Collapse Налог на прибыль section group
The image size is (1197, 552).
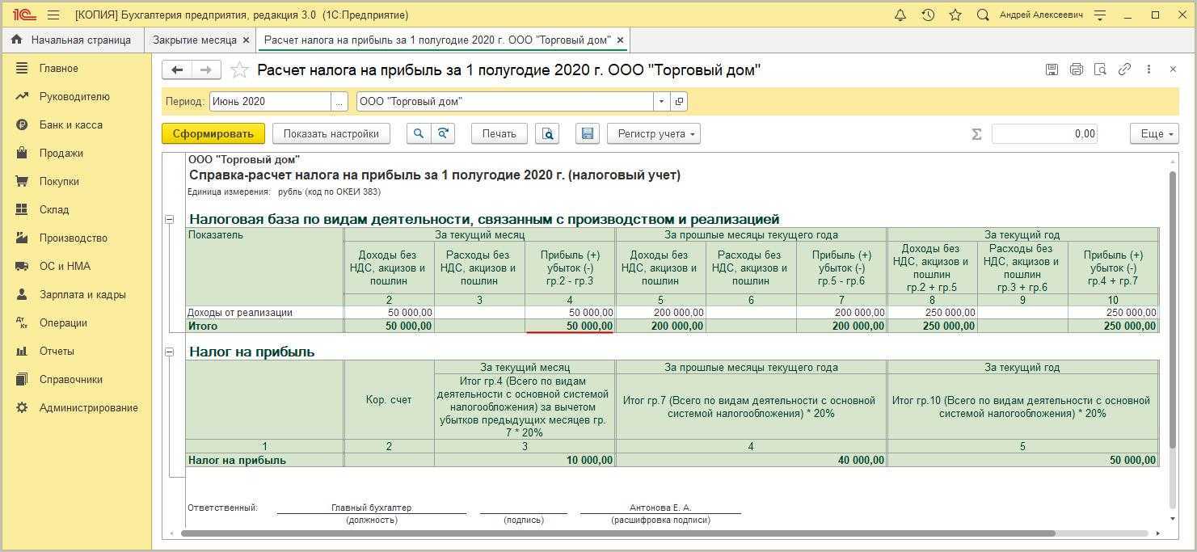[x=170, y=352]
